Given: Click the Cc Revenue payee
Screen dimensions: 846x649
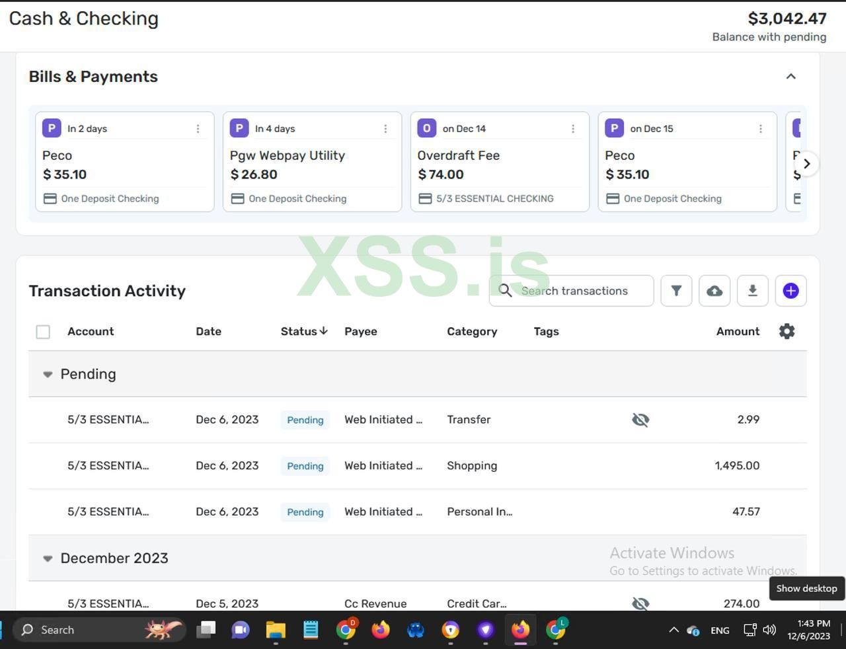Looking at the screenshot, I should click(375, 603).
